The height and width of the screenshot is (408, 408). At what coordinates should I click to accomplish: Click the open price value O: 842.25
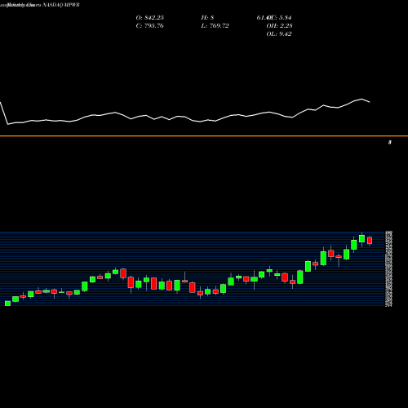(150, 18)
